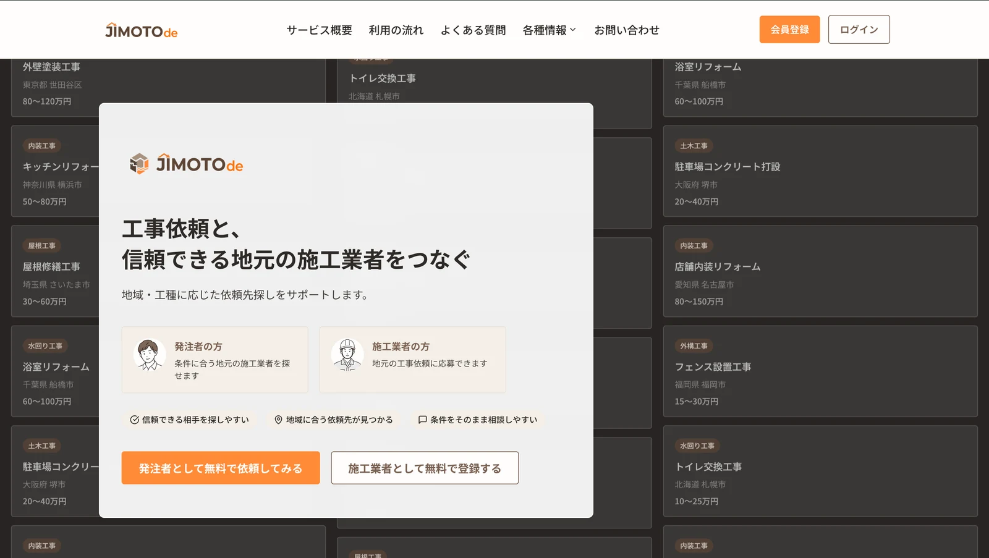Click the speech bubble icon beside 条件をそのまま相談しやすい

tap(422, 420)
